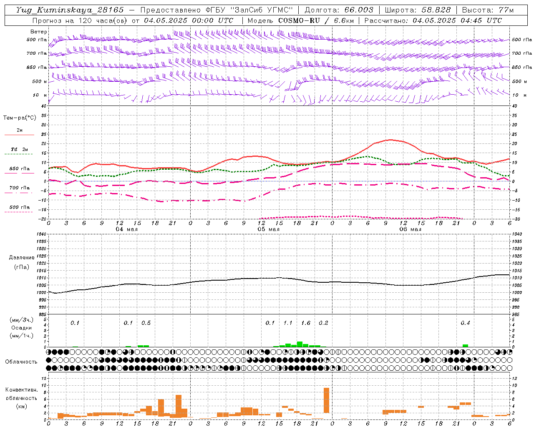Click the 700 гПа temperature legend entry
Screen dimensions: 534x427
[x=20, y=188]
